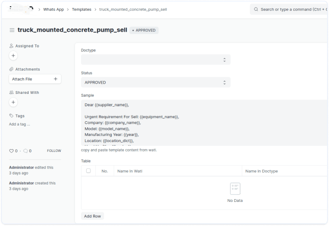Open the Status dropdown showing APPROVED
329x226 pixels.
pos(156,83)
